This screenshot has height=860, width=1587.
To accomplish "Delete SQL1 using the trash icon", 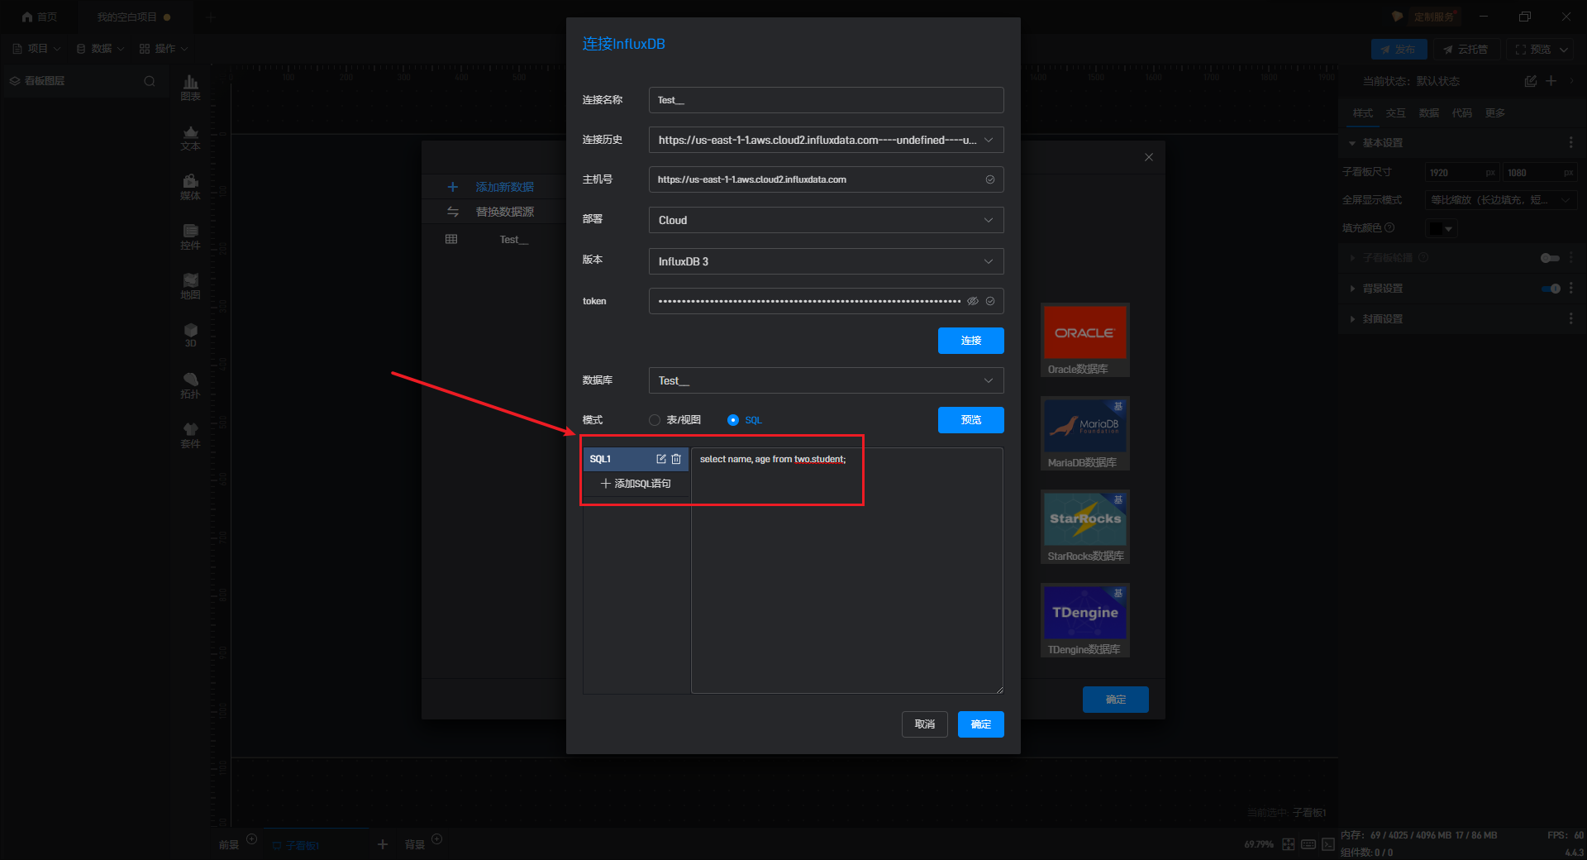I will tap(676, 459).
